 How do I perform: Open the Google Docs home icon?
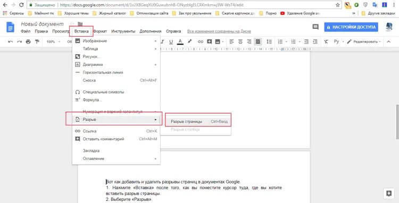point(11,27)
